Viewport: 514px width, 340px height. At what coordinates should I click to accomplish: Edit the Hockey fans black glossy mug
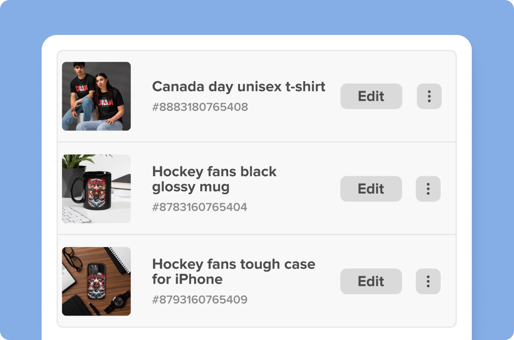click(371, 189)
